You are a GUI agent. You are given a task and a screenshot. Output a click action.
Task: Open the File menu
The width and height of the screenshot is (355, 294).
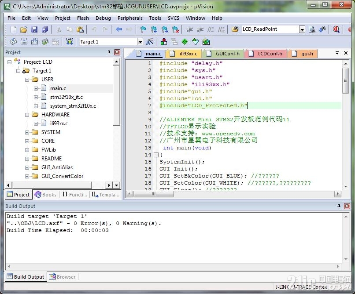(11, 18)
